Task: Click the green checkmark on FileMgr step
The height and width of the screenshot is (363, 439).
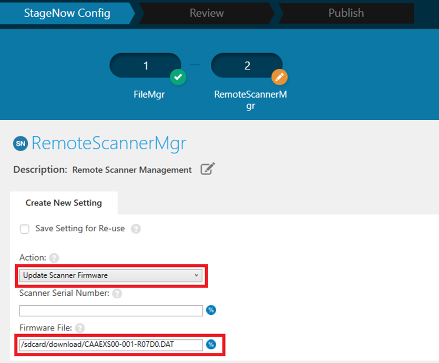Action: (178, 77)
